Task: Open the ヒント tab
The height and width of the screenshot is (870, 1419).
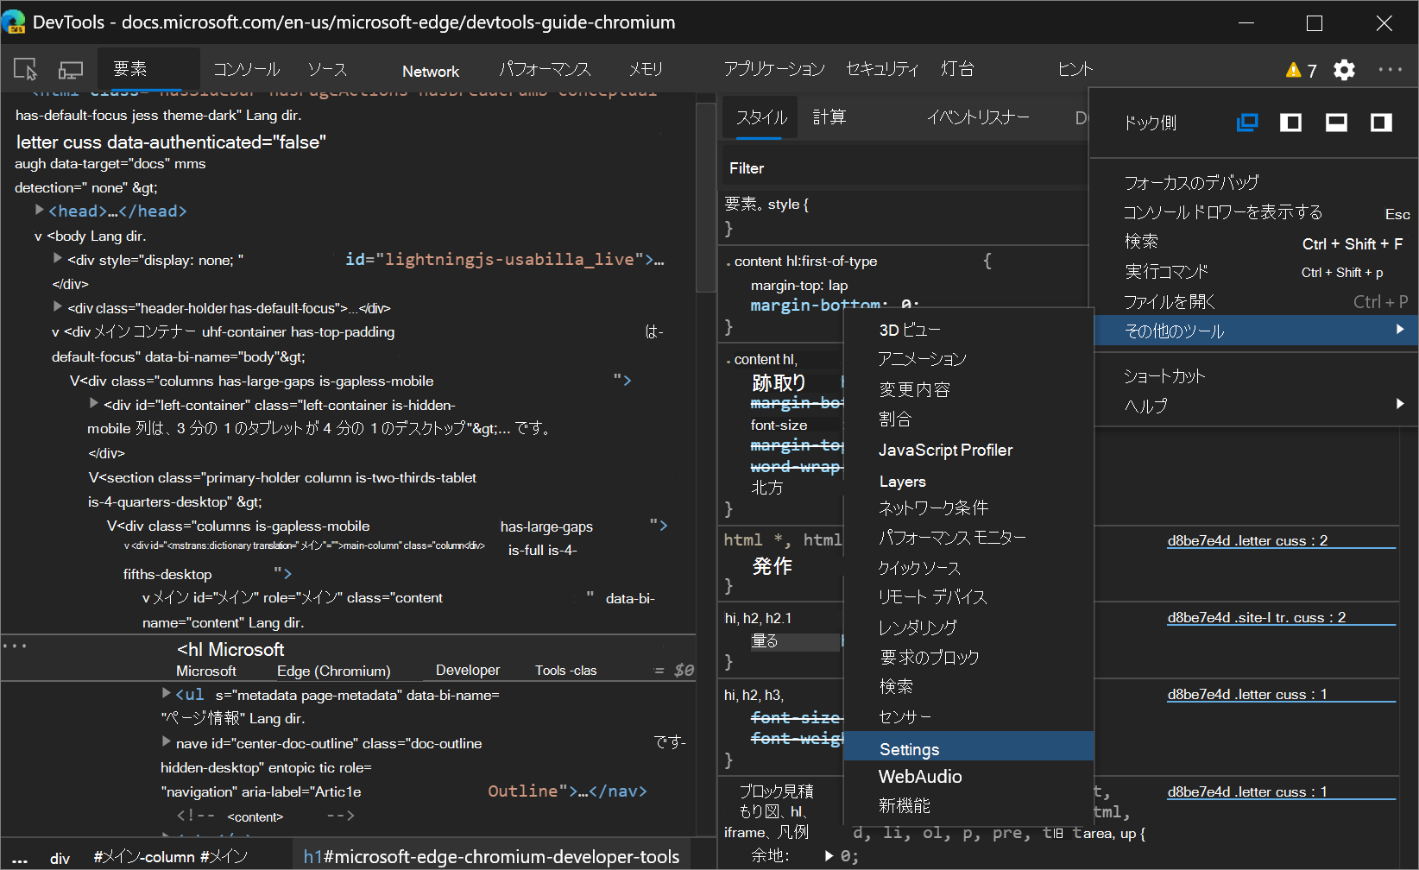Action: (x=1075, y=69)
